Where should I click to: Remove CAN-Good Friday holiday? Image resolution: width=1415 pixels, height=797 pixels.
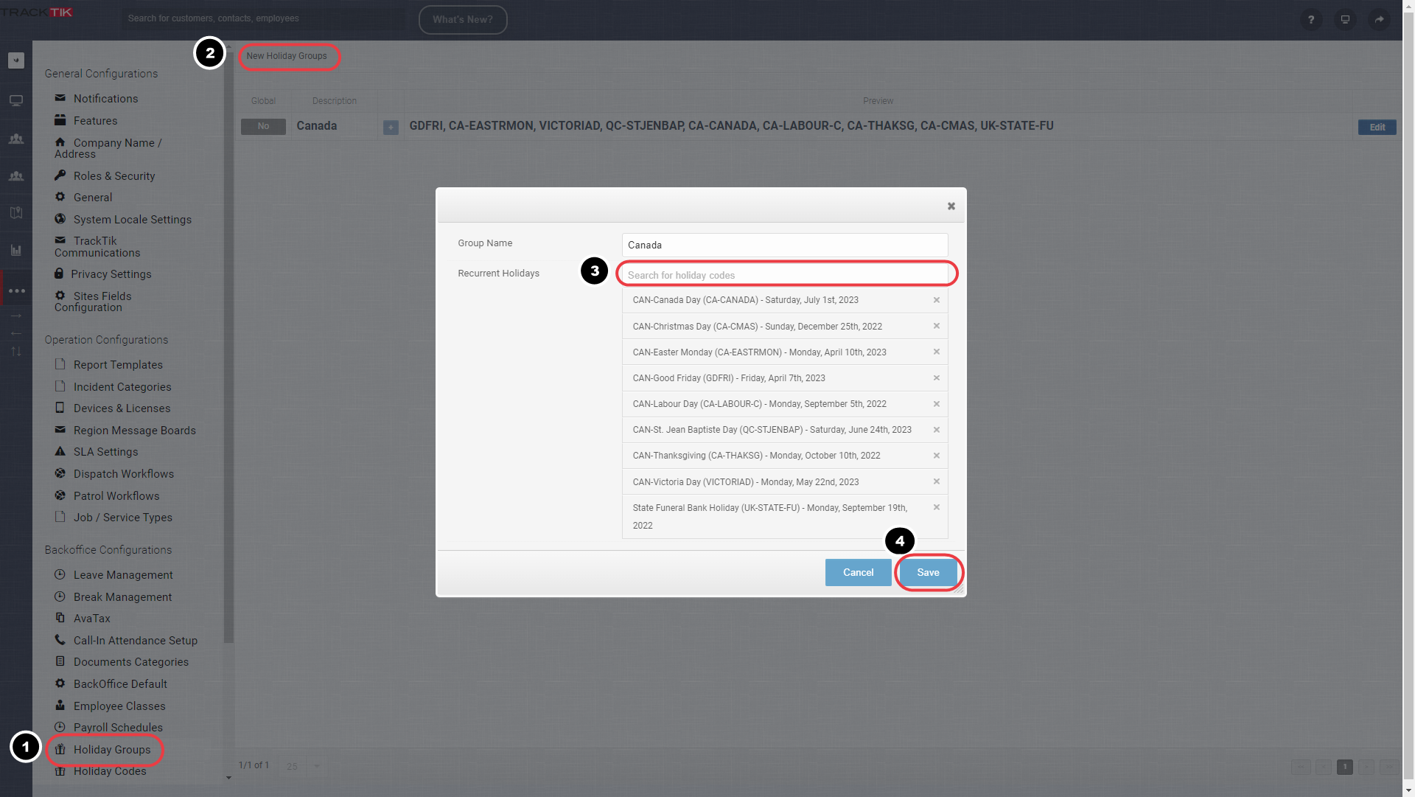(x=937, y=378)
